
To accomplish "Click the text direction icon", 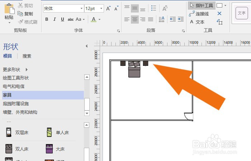I will click(161, 19).
